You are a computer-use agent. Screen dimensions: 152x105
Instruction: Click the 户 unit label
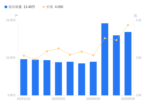point(16,16)
